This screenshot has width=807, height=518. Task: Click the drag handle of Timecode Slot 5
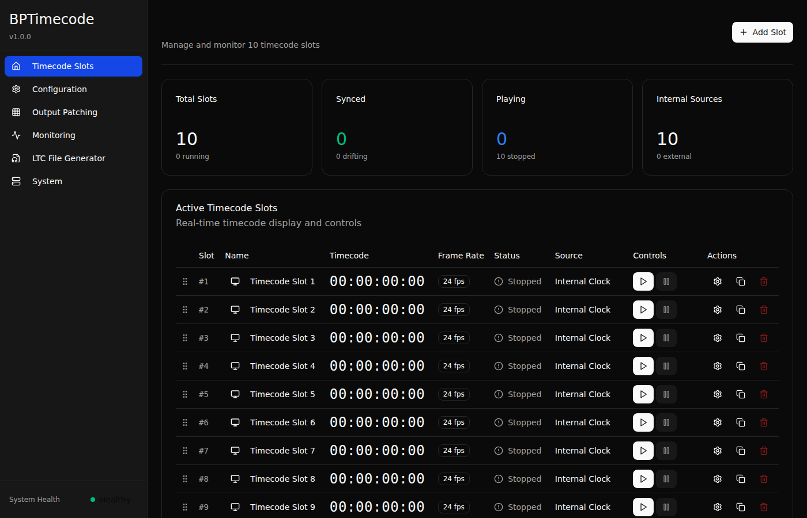coord(185,394)
